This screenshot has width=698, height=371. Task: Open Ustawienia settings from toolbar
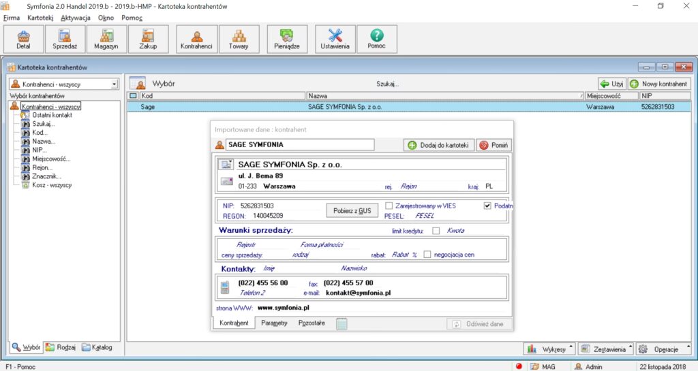335,39
